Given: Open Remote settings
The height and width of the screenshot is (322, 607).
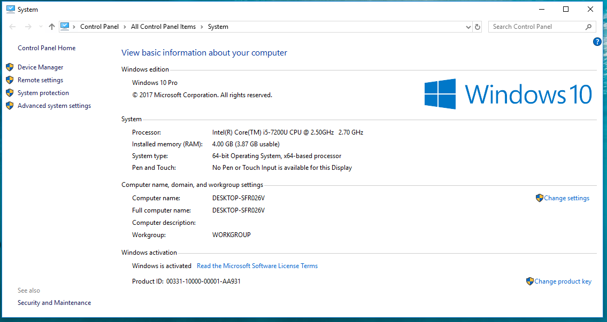Looking at the screenshot, I should 40,80.
